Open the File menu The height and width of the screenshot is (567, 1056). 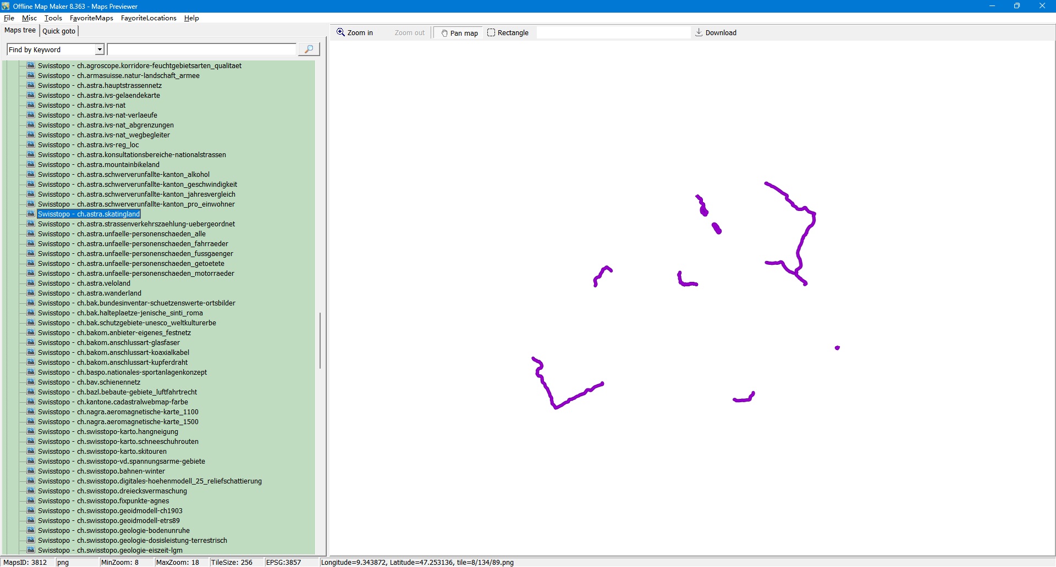tap(9, 18)
